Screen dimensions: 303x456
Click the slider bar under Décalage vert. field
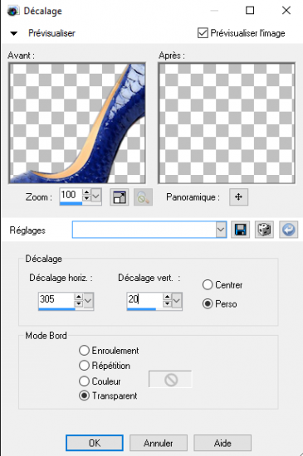[x=154, y=309]
